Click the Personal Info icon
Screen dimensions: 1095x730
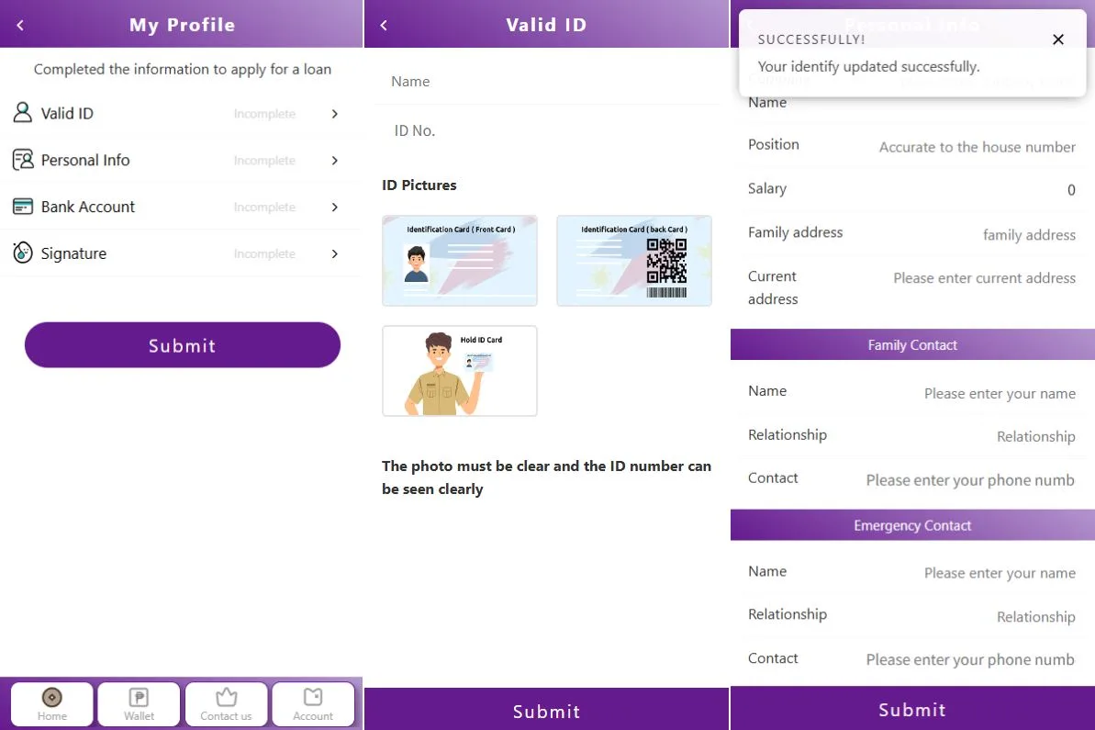point(22,159)
